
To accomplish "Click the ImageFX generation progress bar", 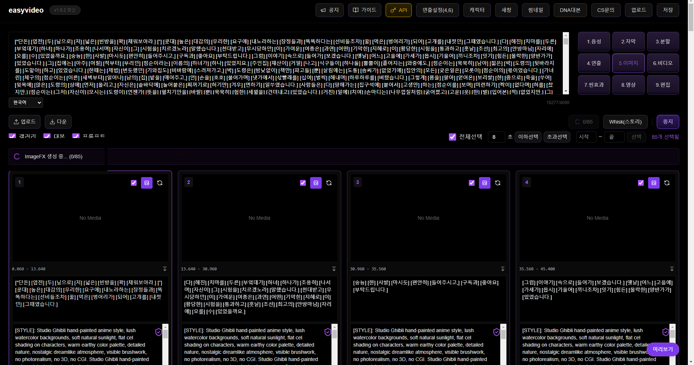I will (343, 156).
